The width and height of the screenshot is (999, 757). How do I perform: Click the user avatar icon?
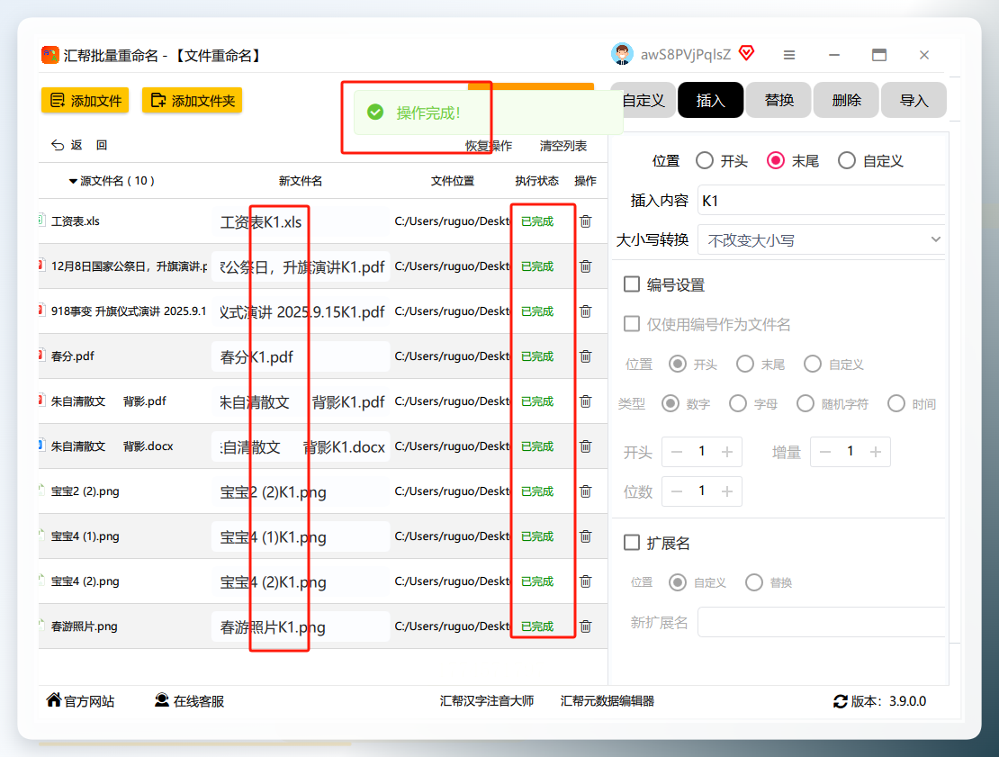coord(622,54)
